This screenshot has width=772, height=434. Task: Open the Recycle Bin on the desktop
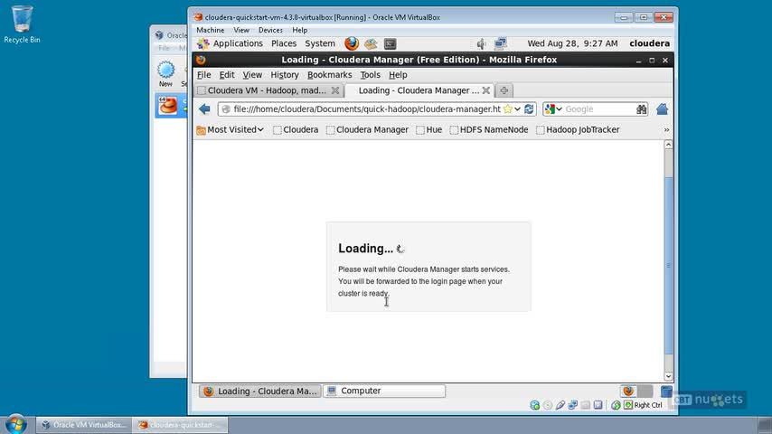click(x=22, y=24)
